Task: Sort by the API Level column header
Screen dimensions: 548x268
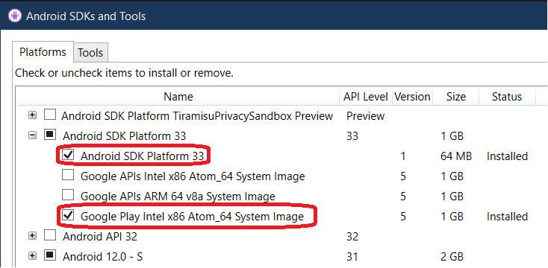Action: point(366,96)
